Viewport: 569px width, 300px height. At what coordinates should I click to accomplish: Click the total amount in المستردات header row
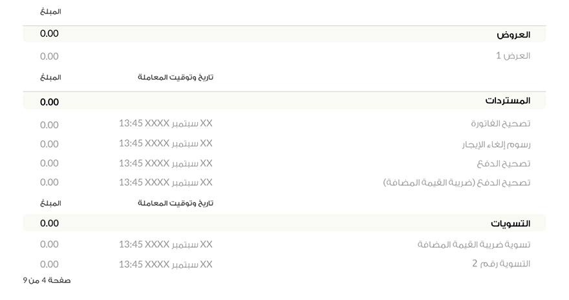click(49, 102)
